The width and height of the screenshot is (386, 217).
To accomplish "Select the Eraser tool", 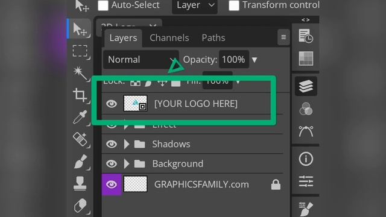I will (x=80, y=206).
